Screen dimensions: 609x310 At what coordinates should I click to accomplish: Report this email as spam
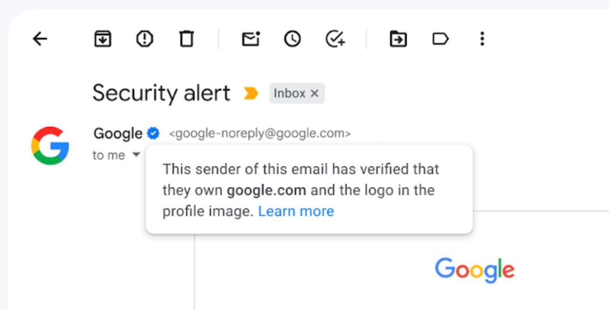tap(145, 39)
